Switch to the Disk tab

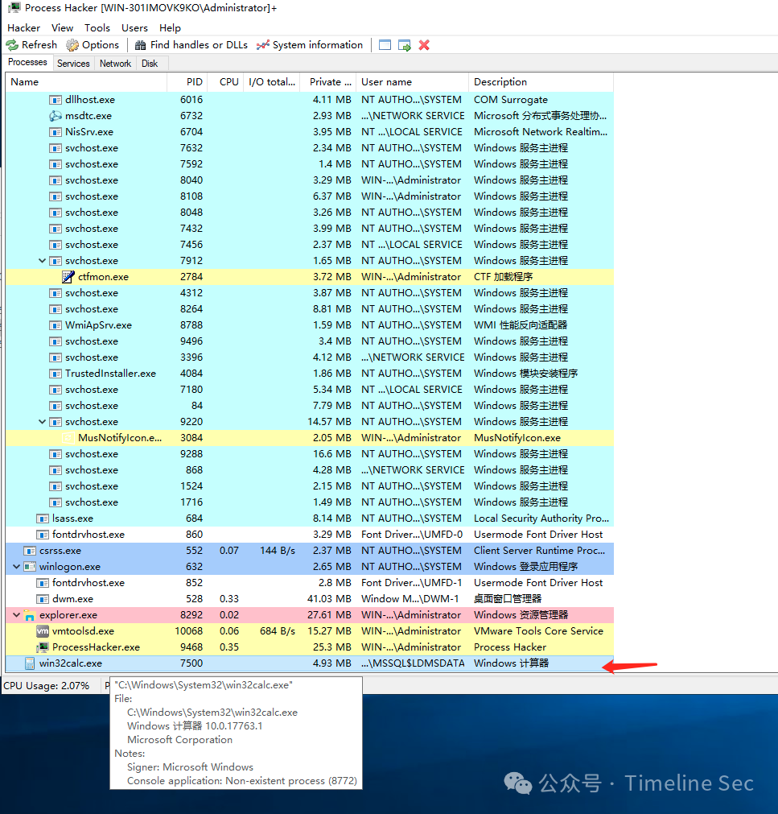pos(150,64)
